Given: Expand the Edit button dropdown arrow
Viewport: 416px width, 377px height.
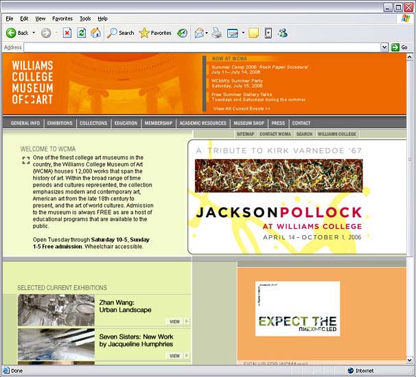Looking at the screenshot, I should (x=243, y=33).
